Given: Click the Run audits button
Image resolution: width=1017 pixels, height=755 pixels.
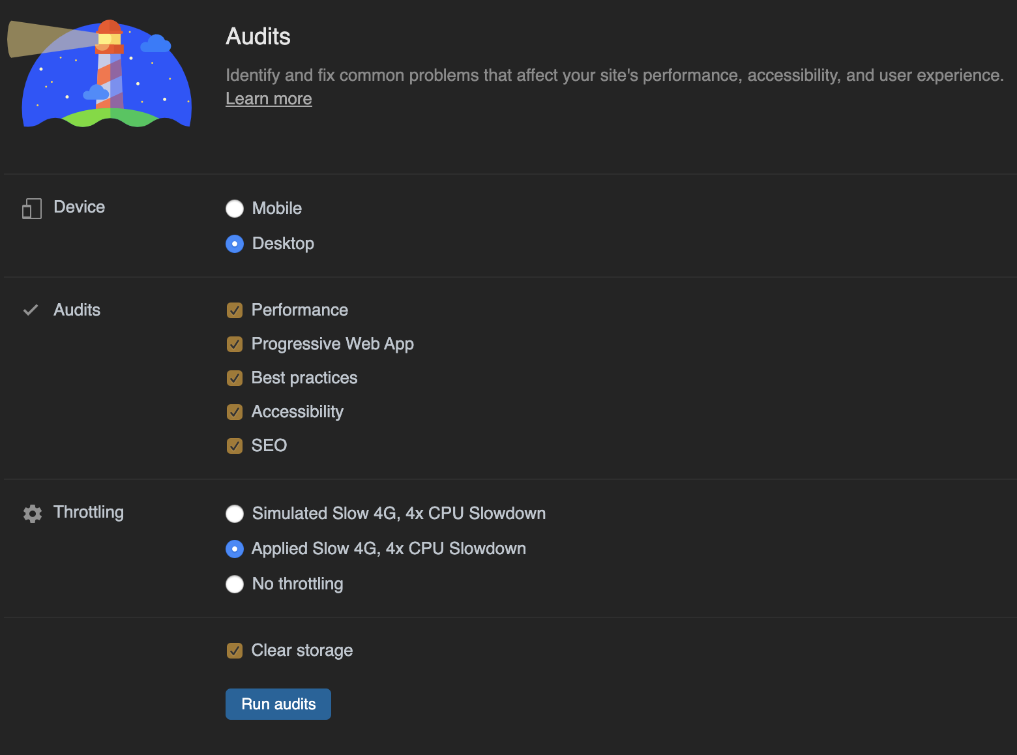Looking at the screenshot, I should tap(278, 704).
